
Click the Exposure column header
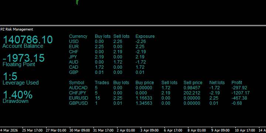click(x=145, y=36)
